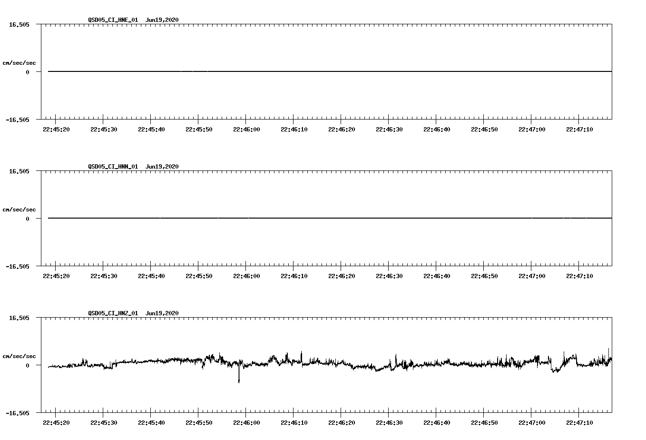Pick the 22:46:50 time under HNZ chart
Viewport: 646px width, 440px height.
point(484,423)
